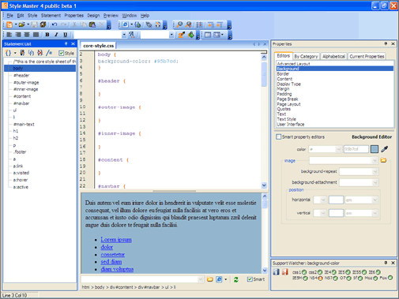Click the new style sheet toolbar icon

(9, 24)
